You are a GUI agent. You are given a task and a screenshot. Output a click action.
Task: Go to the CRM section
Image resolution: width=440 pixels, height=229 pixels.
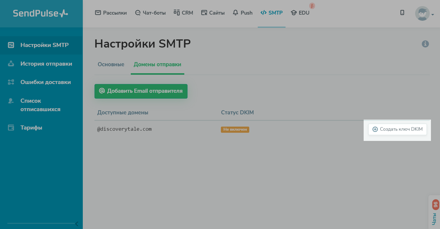coord(183,13)
